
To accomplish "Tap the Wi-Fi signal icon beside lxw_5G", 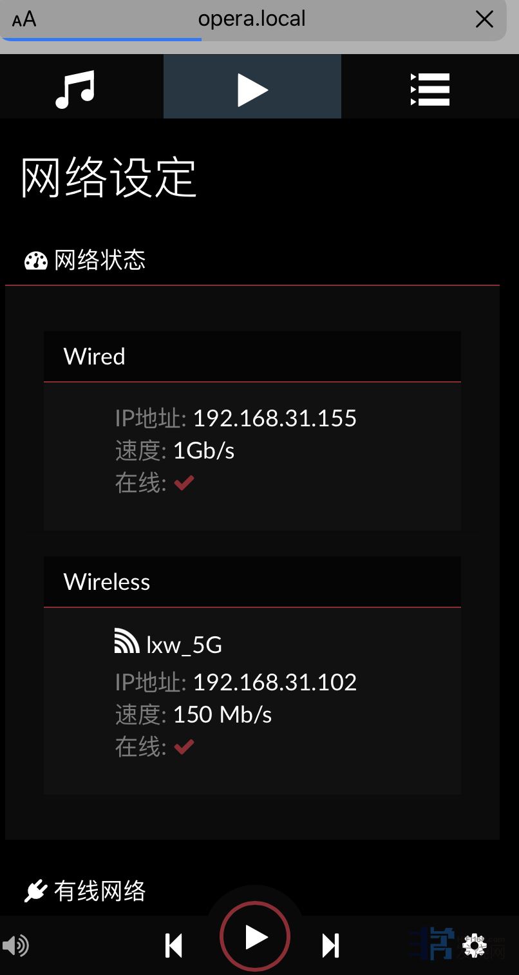I will (127, 642).
